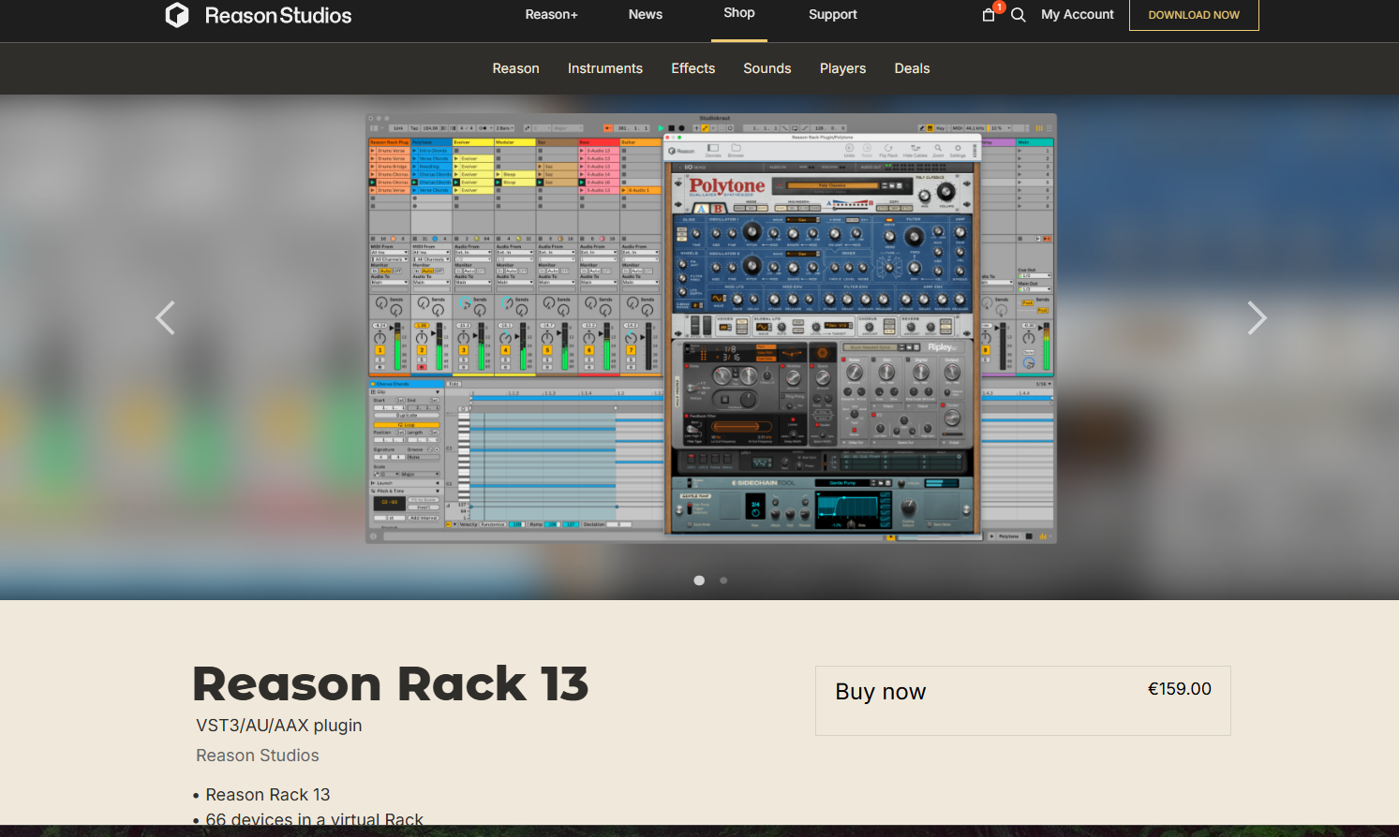
Task: Click the '66 devices in a virtual Rack' bullet
Action: pos(315,819)
